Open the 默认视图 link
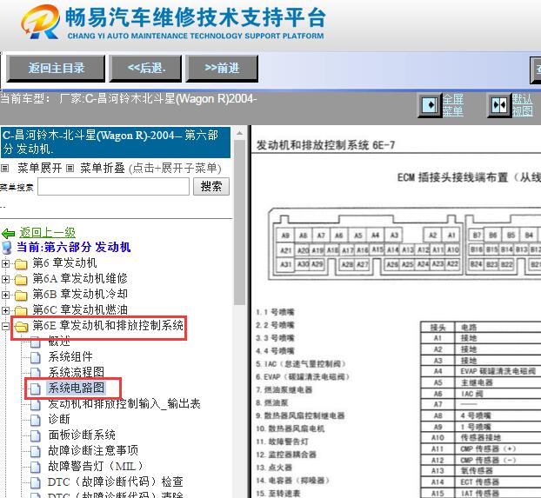The height and width of the screenshot is (498, 541). (x=522, y=105)
